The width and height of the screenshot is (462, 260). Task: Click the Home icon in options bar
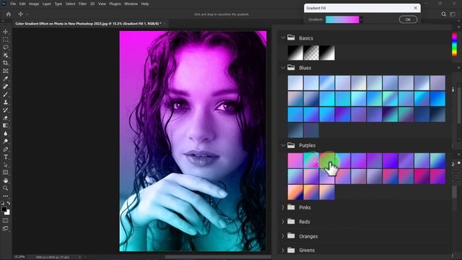(9, 14)
